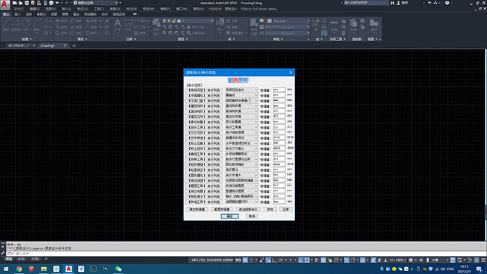Viewport: 487px width, 274px height.
Task: Click the Windows Start button
Action: (x=6, y=268)
